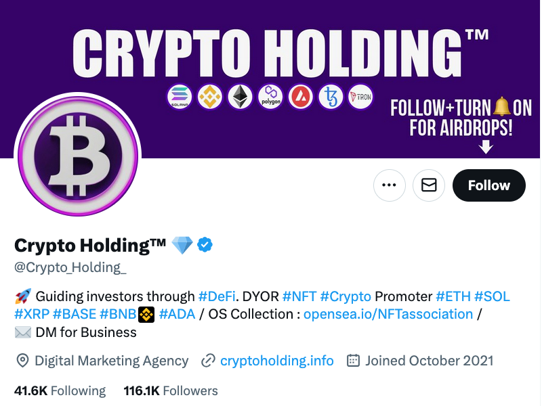Click the #SOL hashtag
The image size is (542, 406).
[492, 296]
